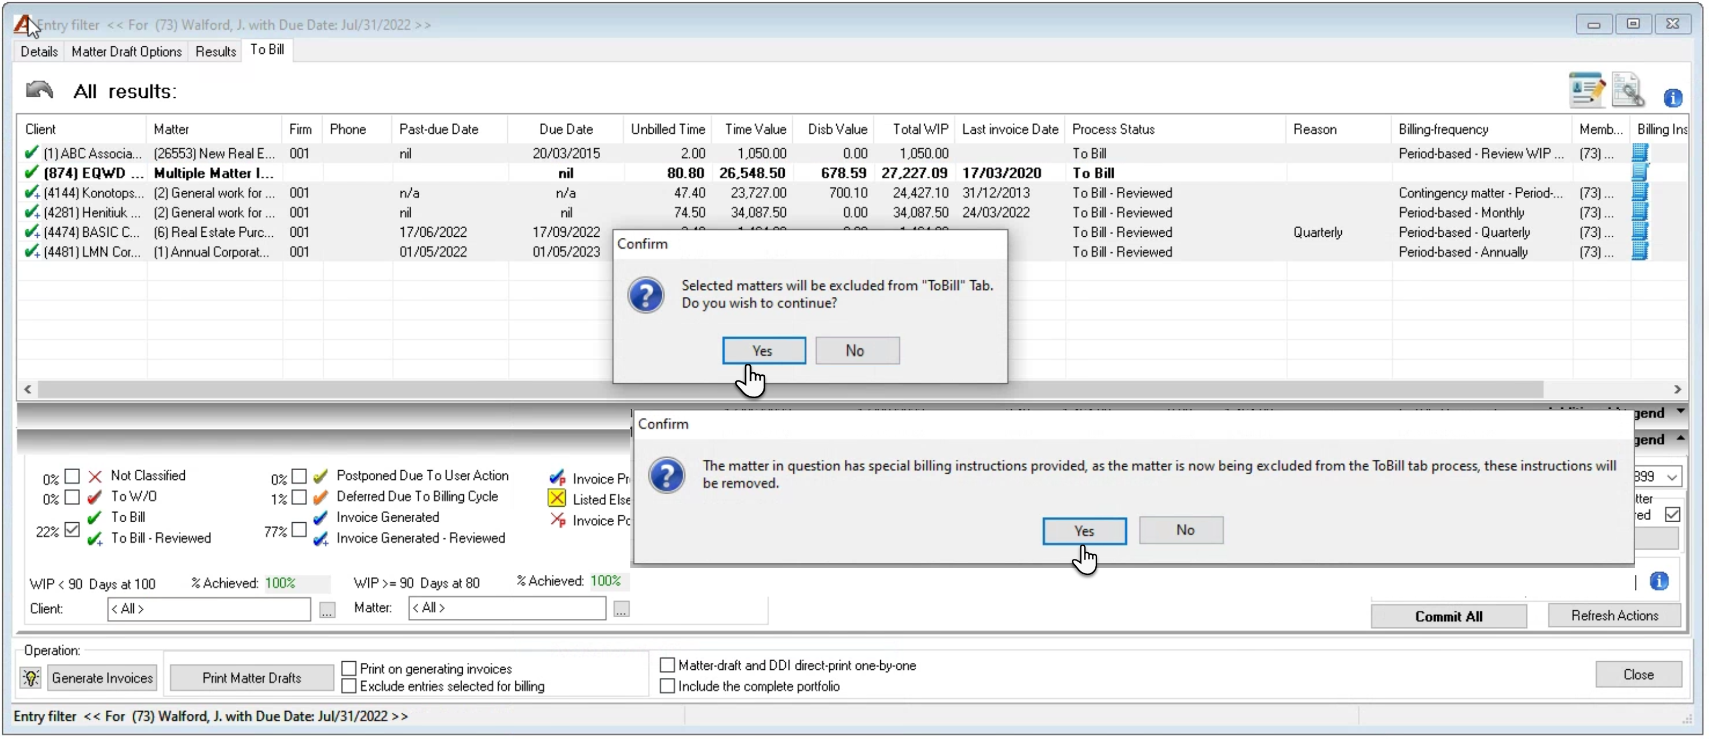This screenshot has width=1709, height=739.
Task: Open billing instructions icon for ABC Associa row
Action: pos(1639,153)
